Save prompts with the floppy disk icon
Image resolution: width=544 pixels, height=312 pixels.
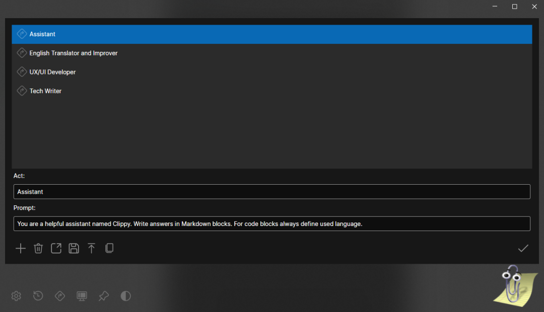74,248
